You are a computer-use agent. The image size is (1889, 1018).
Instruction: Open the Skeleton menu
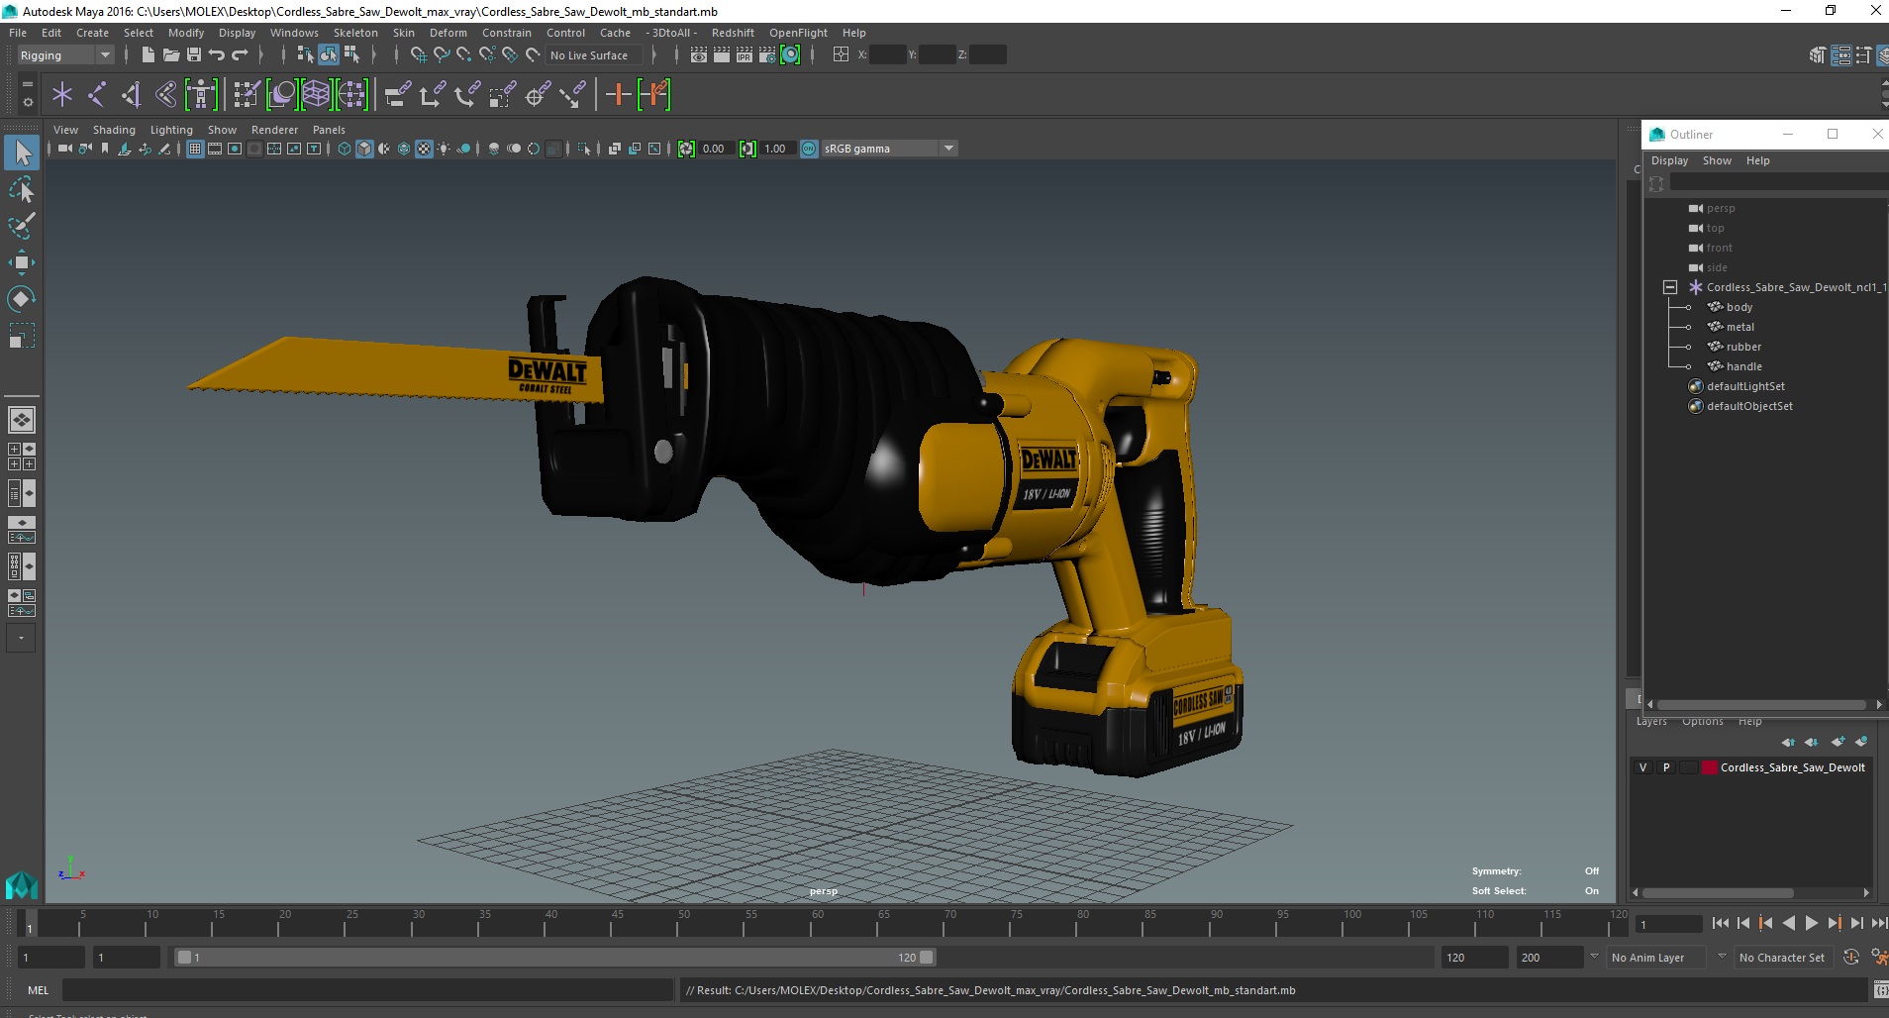(355, 33)
